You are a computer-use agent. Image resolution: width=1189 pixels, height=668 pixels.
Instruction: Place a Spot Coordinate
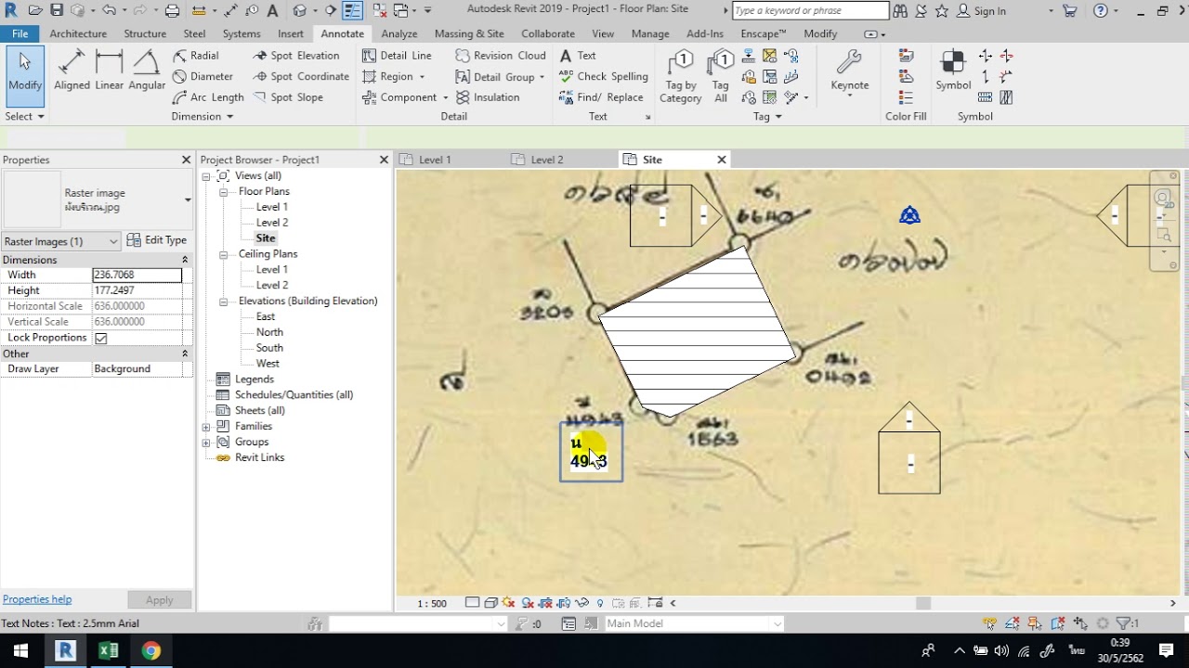[x=301, y=76]
